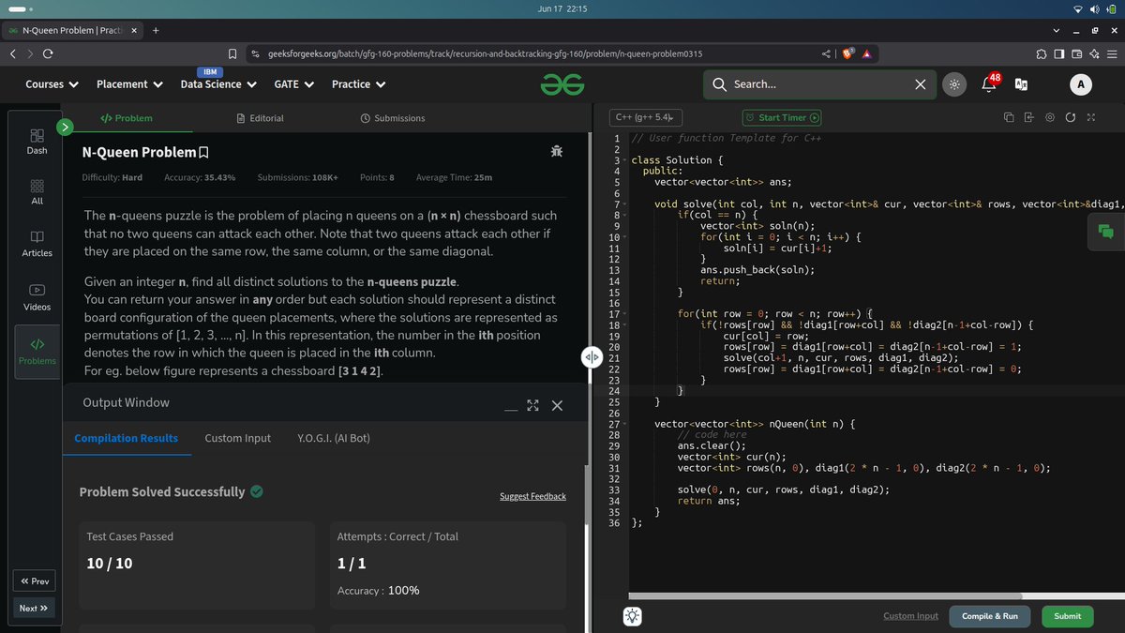The image size is (1125, 633).
Task: Click the Suggest Feedback link
Action: pyautogui.click(x=533, y=496)
